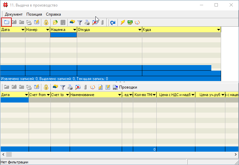
Task: Click the new document folder icon in upper toolbar
Action: pyautogui.click(x=6, y=23)
